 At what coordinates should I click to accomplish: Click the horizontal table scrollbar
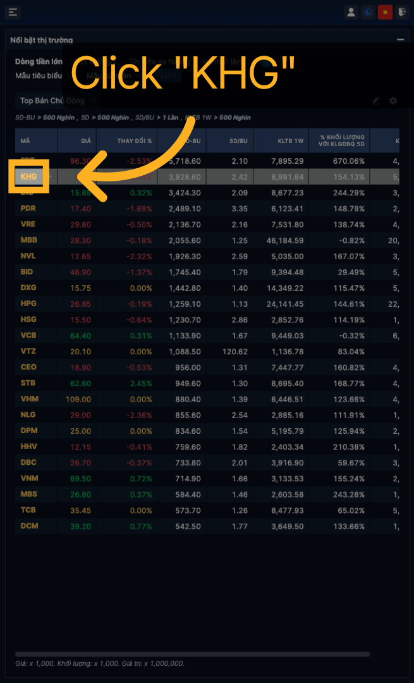coord(192,654)
